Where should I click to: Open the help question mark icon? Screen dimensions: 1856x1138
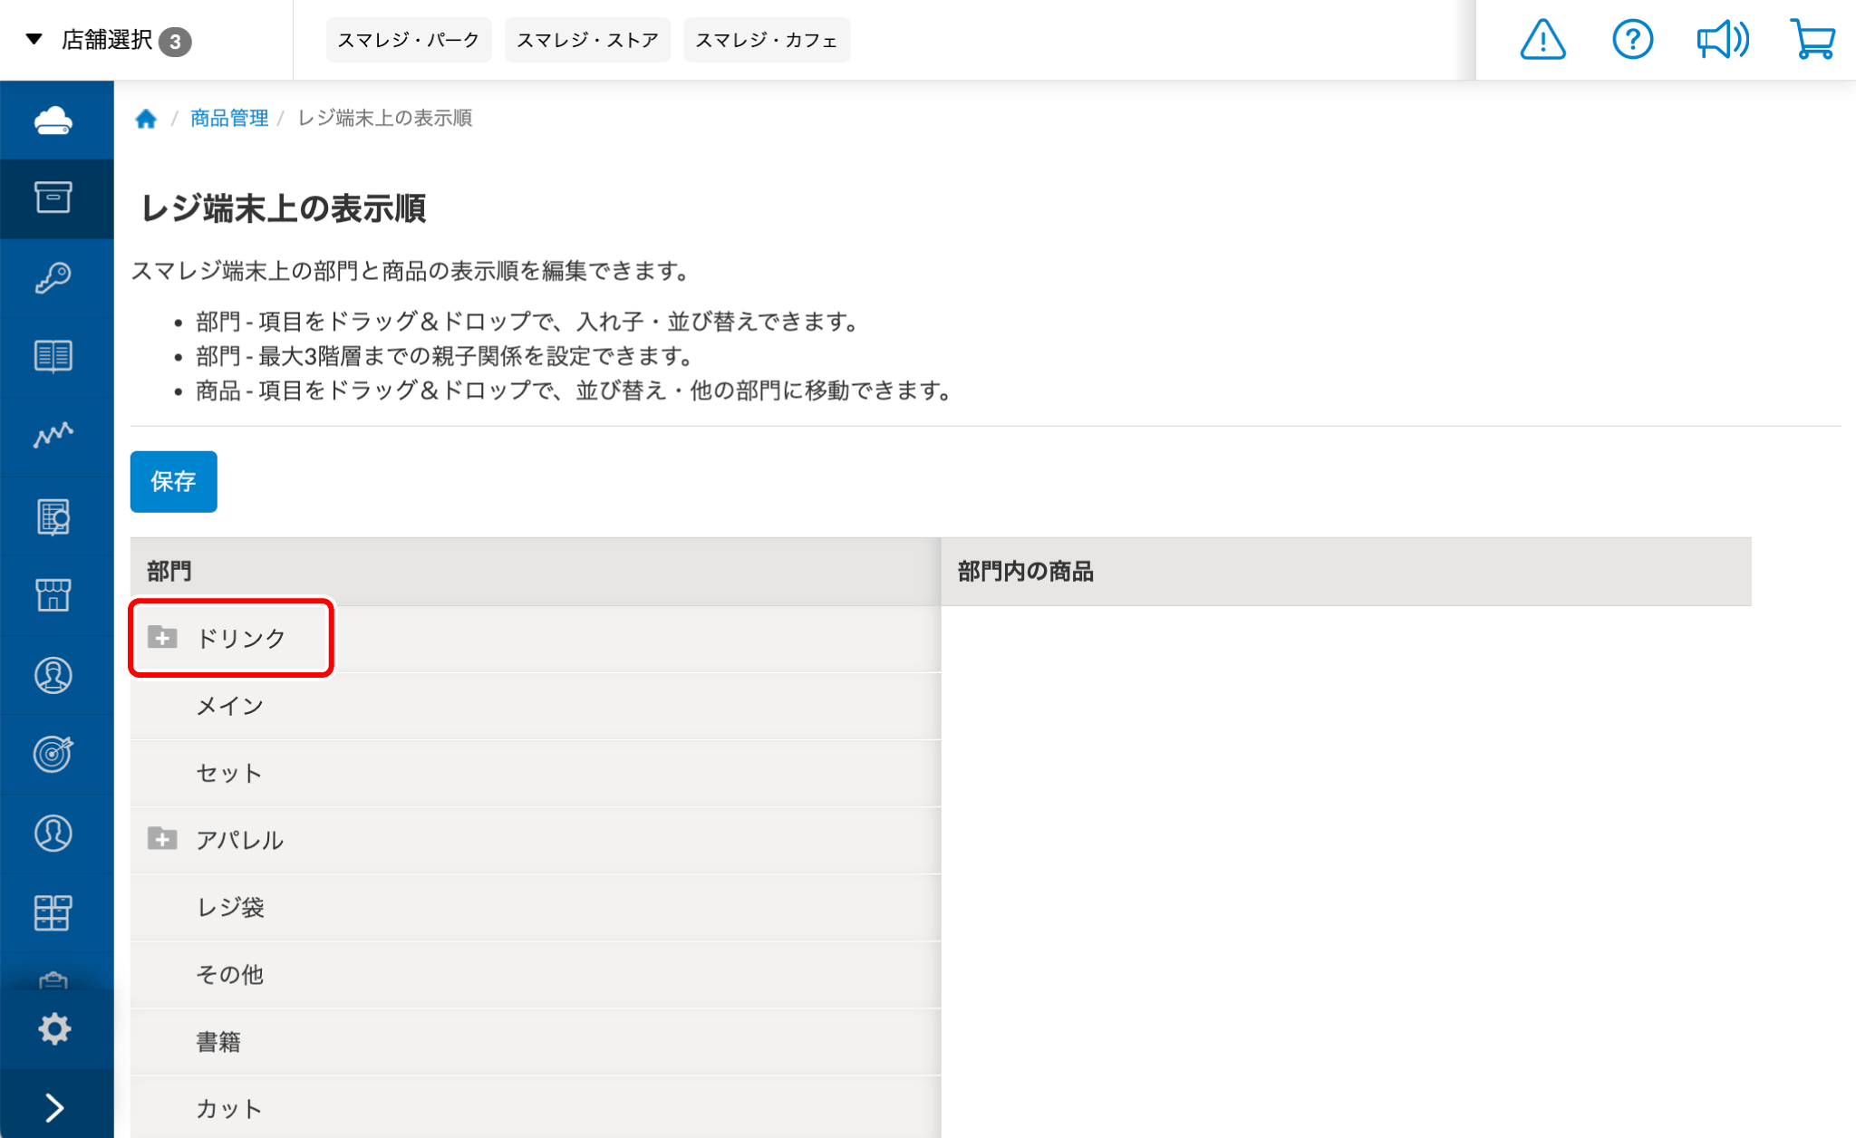point(1632,40)
